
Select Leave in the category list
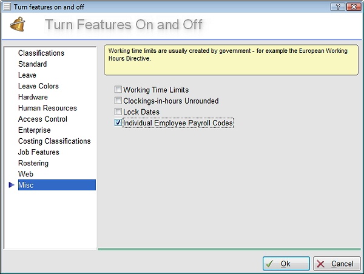click(x=27, y=75)
